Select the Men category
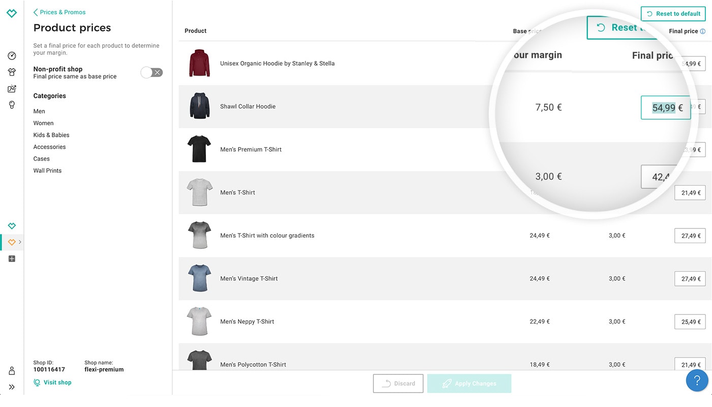The image size is (712, 407). click(39, 111)
